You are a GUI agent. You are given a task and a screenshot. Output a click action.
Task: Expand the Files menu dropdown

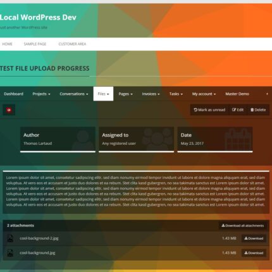coord(103,94)
